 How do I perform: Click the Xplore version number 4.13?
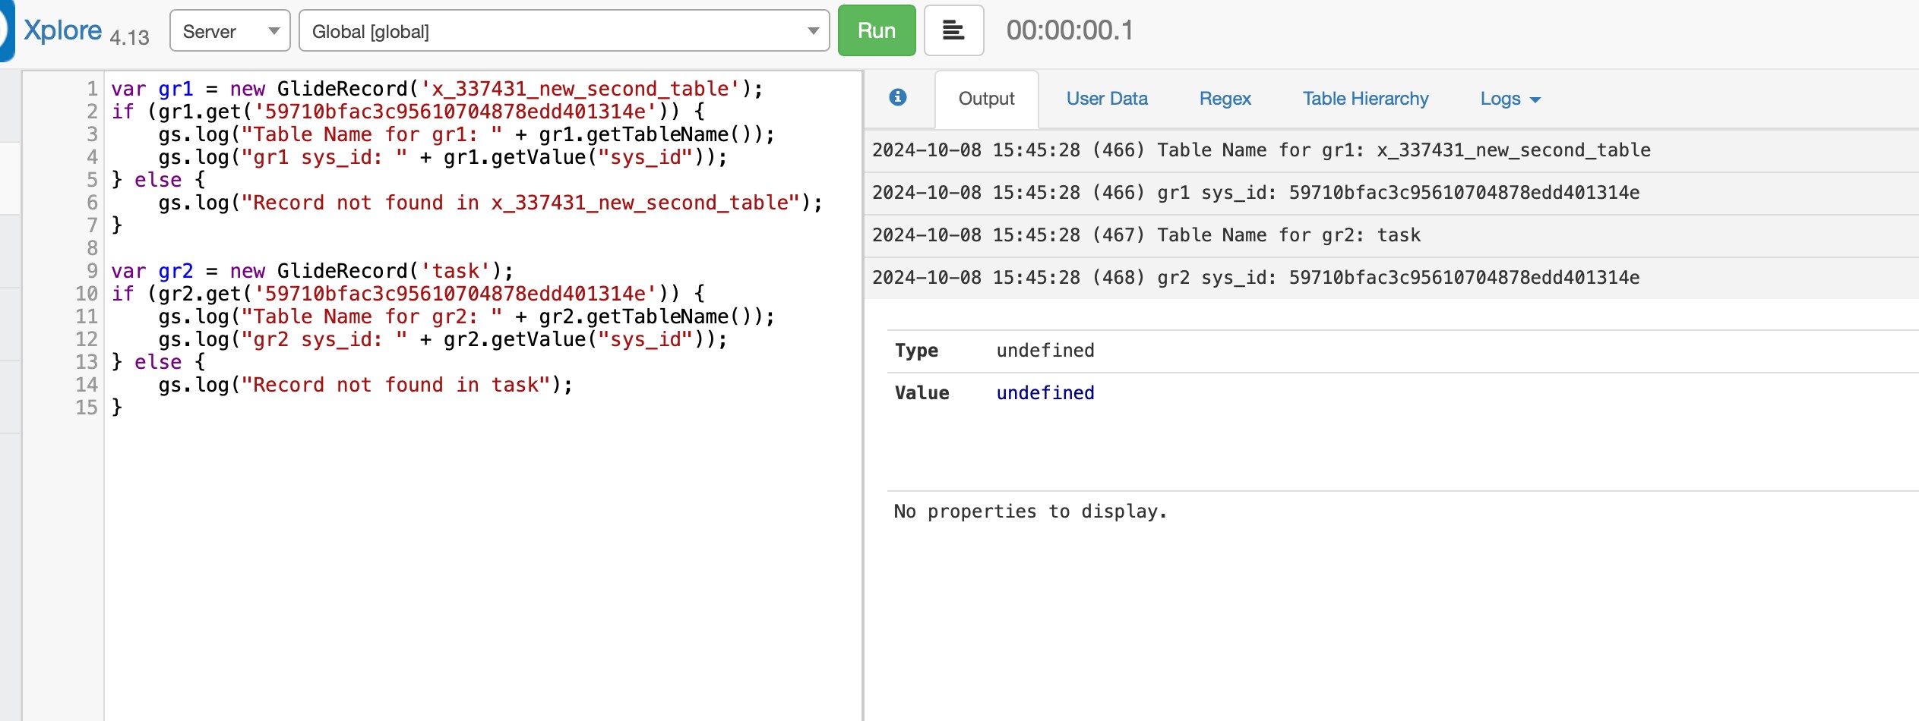tap(129, 37)
